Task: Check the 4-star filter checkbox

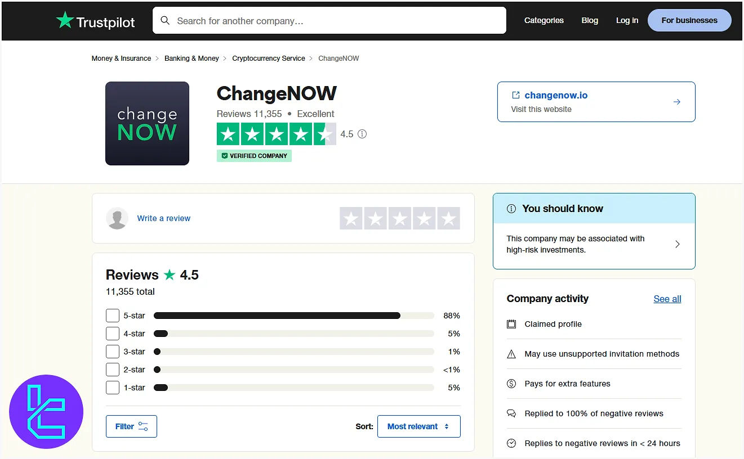Action: (x=113, y=334)
